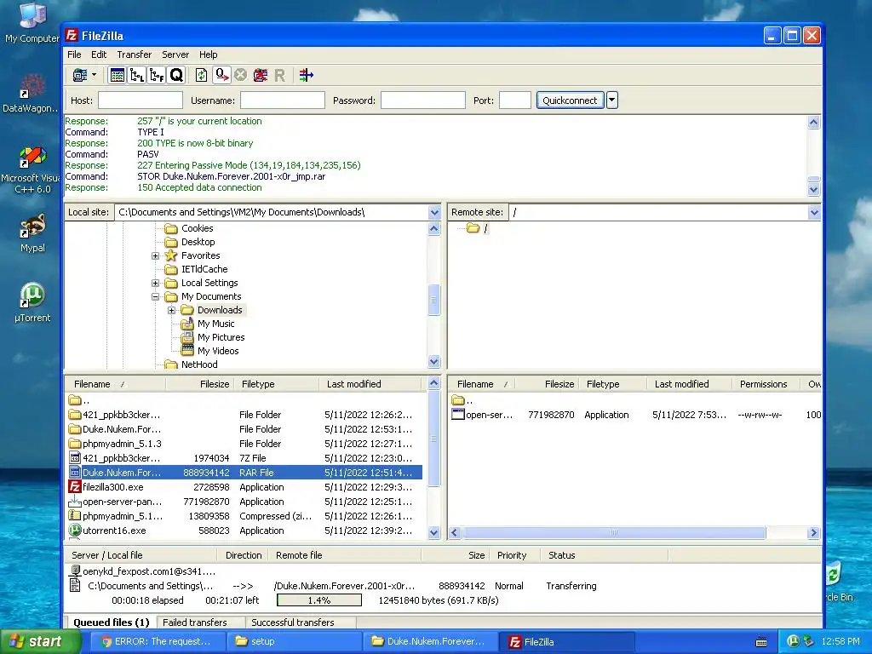Select the remote root folder icon
Image resolution: width=872 pixels, height=654 pixels.
[x=473, y=228]
